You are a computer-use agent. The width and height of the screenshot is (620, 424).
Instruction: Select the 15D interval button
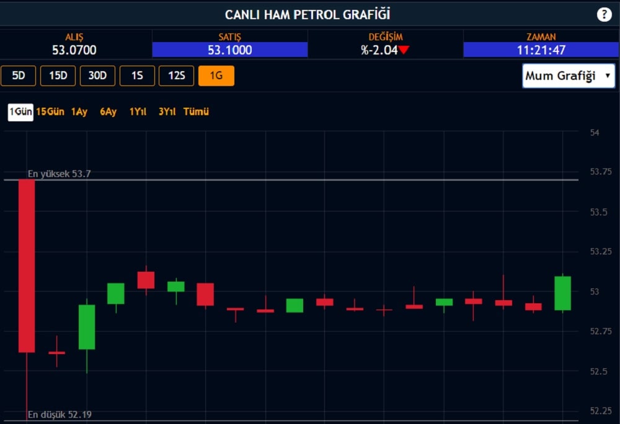click(58, 76)
